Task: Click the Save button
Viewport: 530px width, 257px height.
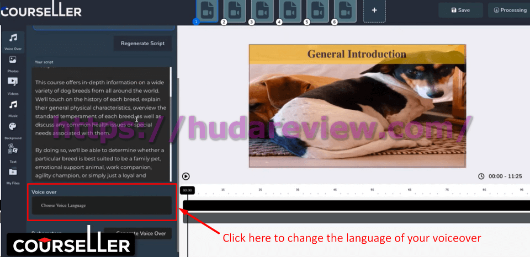Action: coord(460,10)
